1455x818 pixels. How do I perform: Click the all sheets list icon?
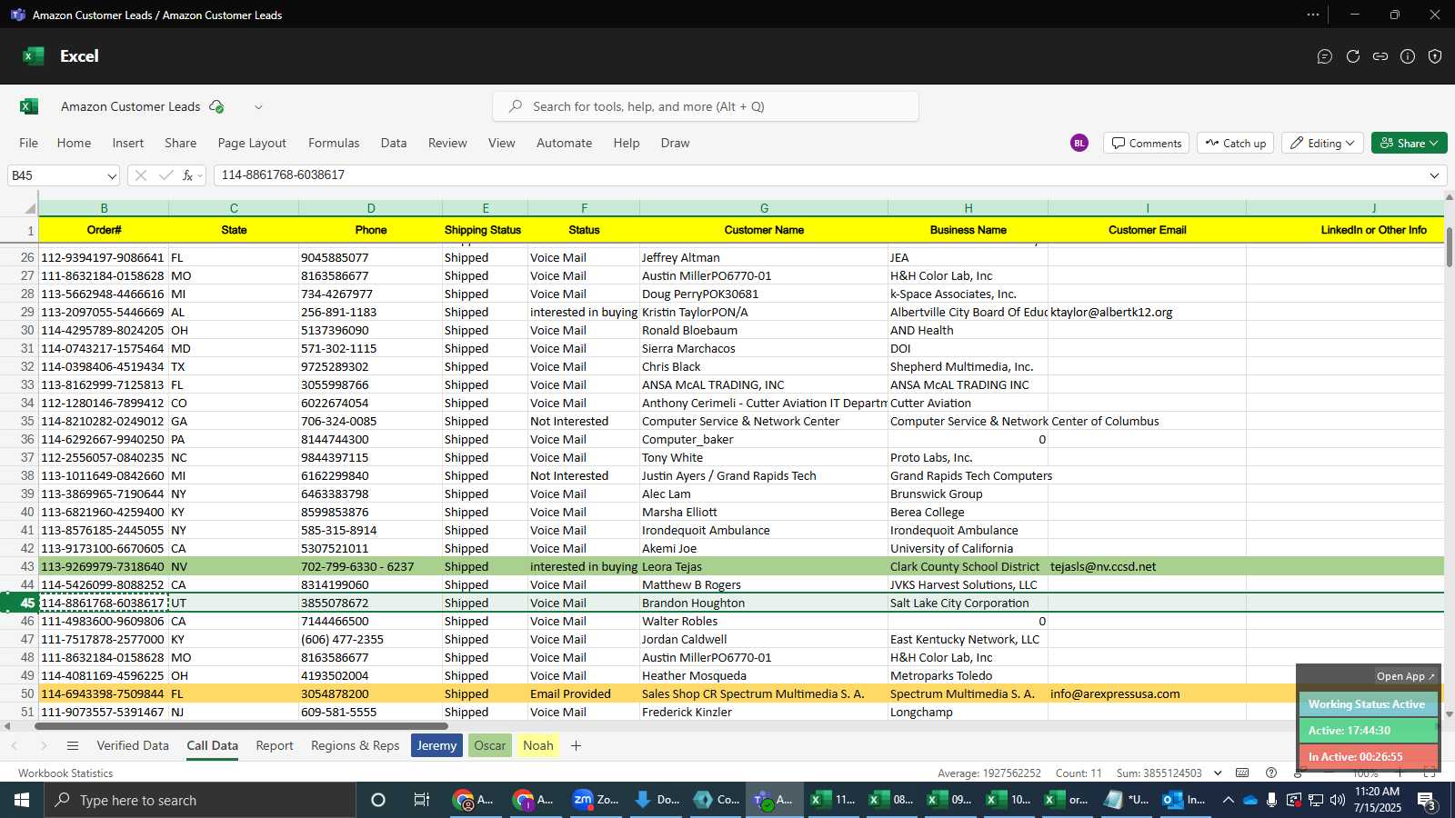coord(73,745)
